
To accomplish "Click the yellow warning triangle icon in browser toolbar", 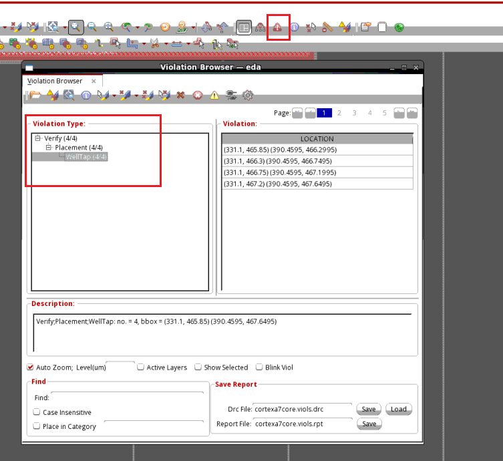I will pyautogui.click(x=214, y=96).
